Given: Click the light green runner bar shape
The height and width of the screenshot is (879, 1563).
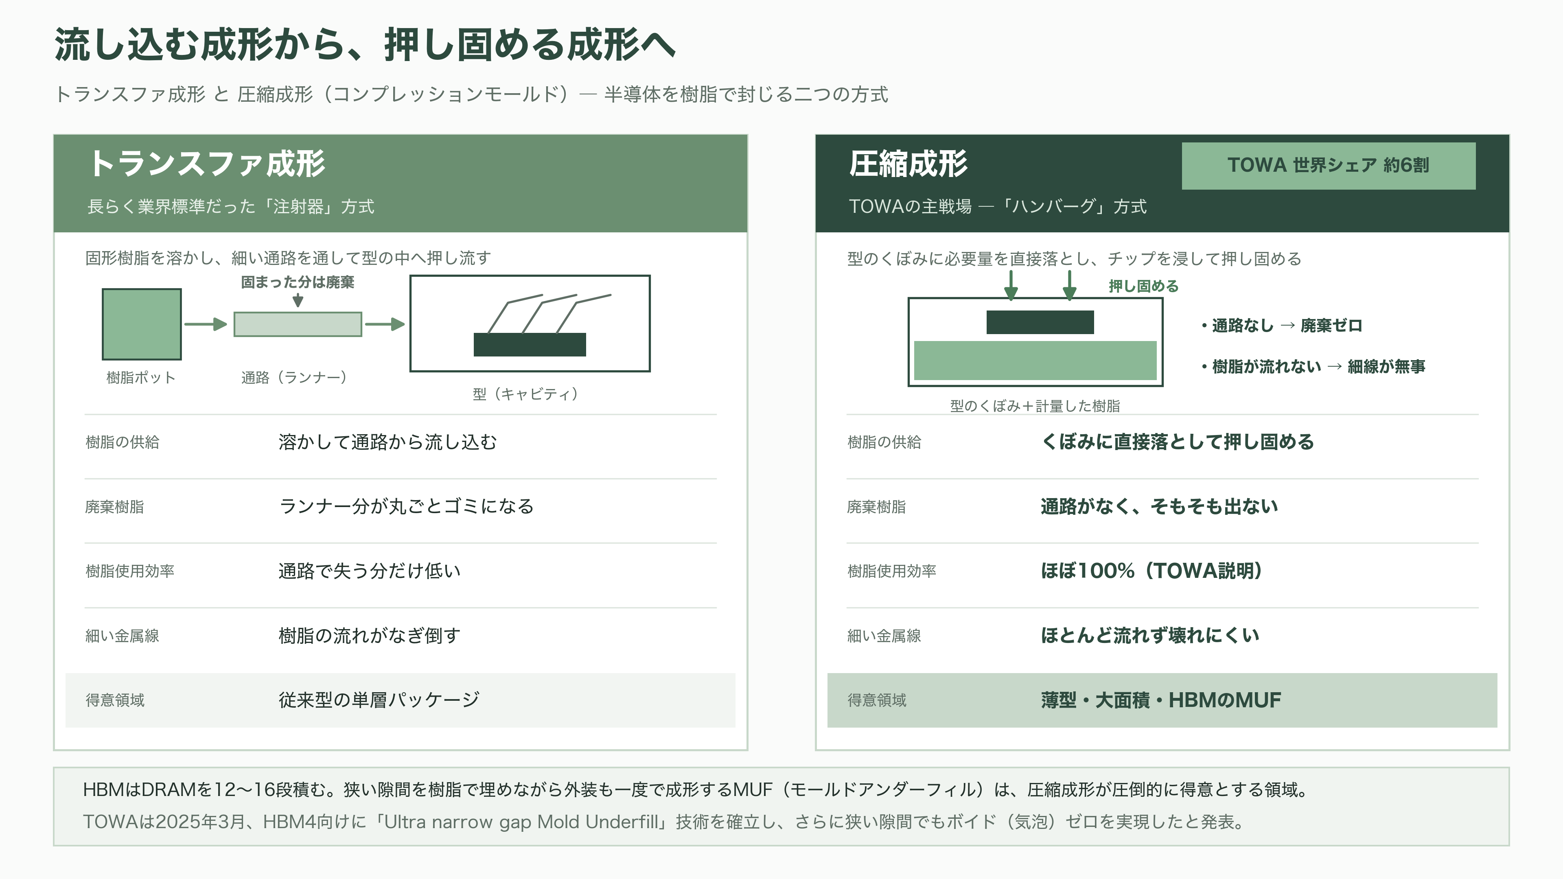Looking at the screenshot, I should [x=297, y=324].
